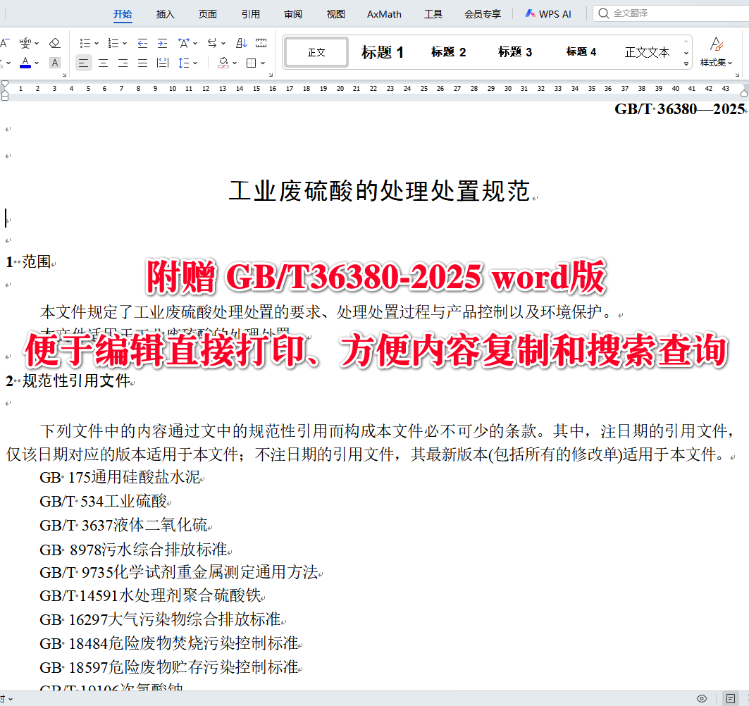This screenshot has height=706, width=749.
Task: Click the eraser clear formatting icon
Action: click(x=55, y=43)
